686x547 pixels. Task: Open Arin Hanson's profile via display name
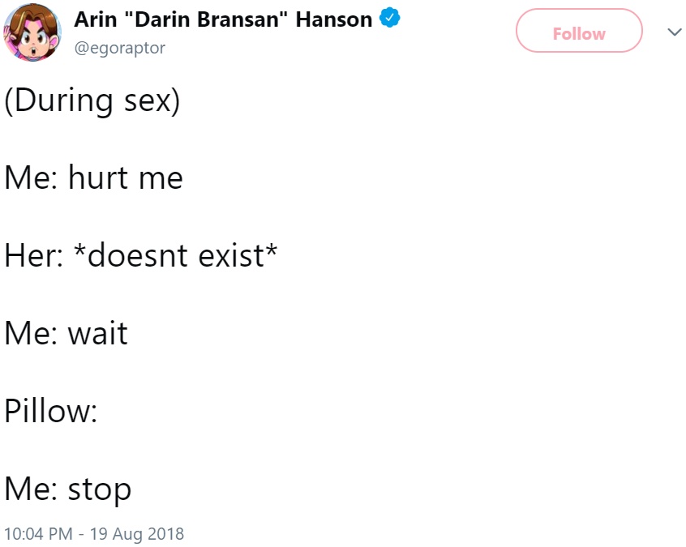click(x=223, y=19)
